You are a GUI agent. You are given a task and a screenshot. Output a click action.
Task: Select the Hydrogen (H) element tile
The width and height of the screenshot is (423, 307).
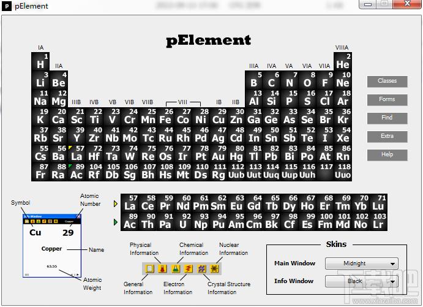40,61
